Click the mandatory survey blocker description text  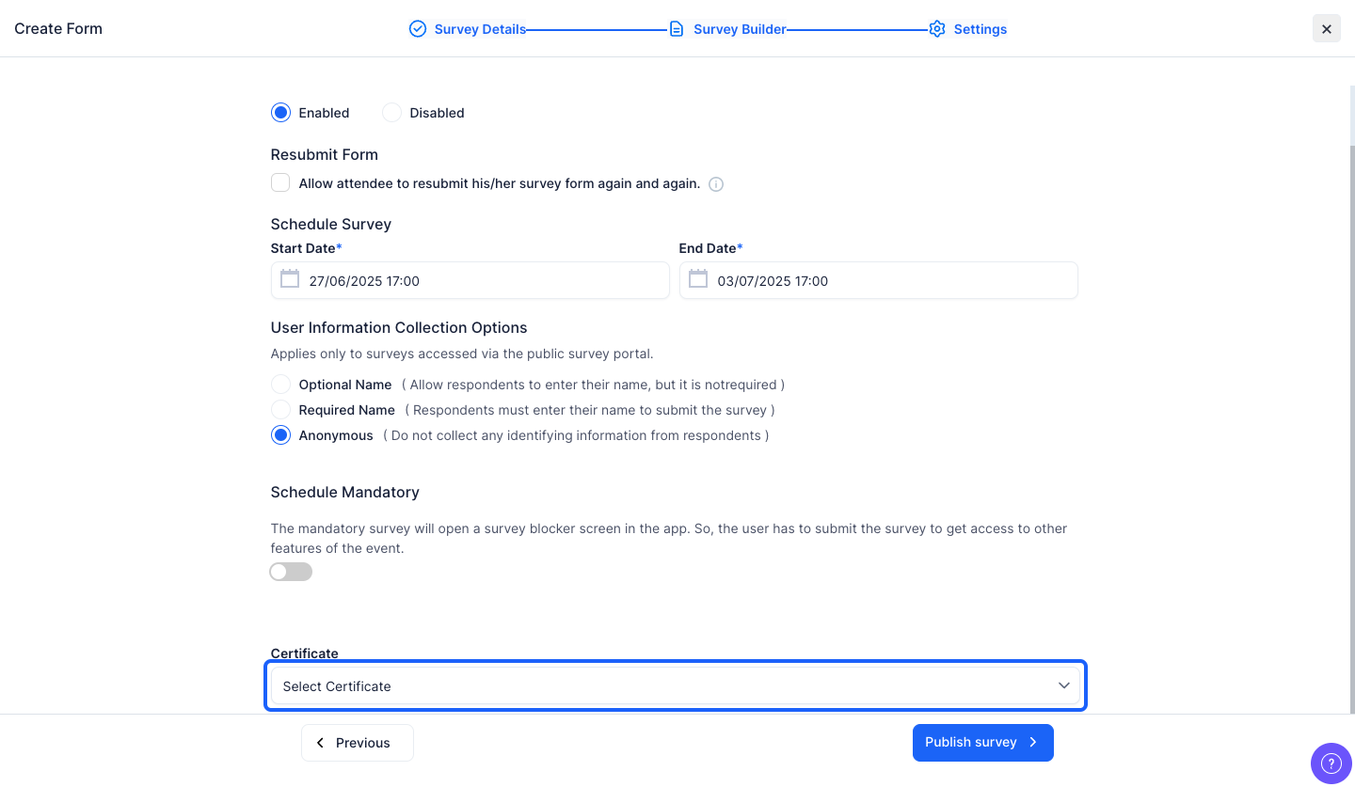(669, 538)
